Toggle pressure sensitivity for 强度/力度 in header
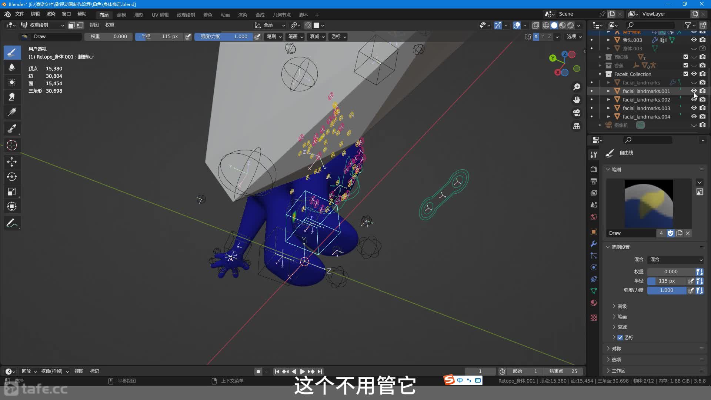 [x=257, y=37]
